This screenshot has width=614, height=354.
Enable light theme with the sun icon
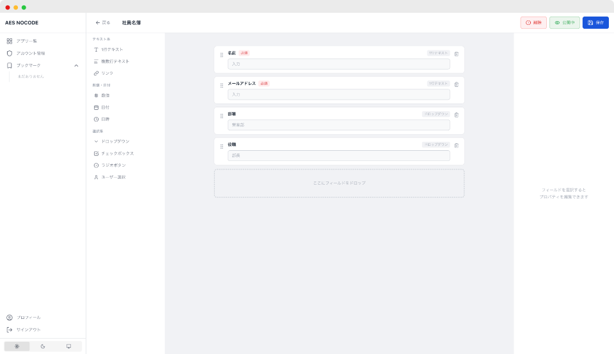(x=17, y=346)
